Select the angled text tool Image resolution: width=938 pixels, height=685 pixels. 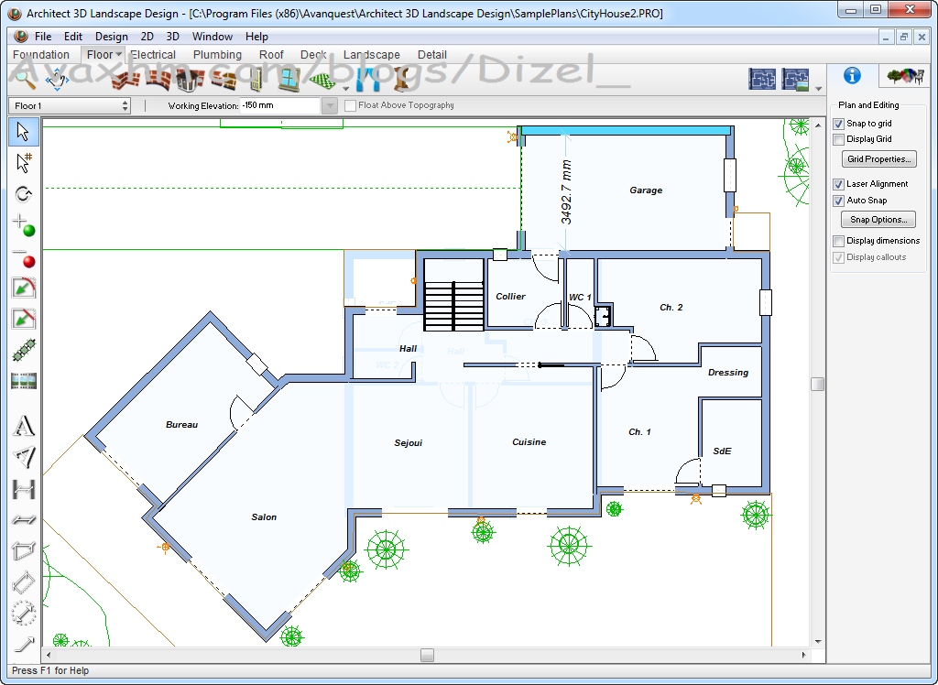coord(23,457)
